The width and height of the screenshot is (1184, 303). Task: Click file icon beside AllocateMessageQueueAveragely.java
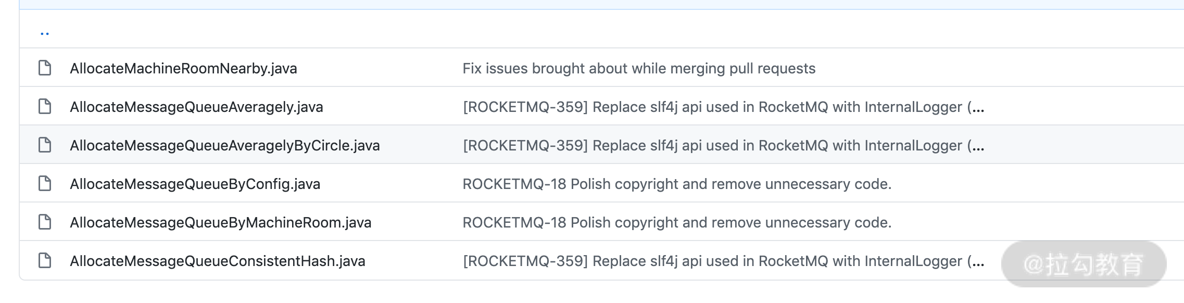pos(45,107)
